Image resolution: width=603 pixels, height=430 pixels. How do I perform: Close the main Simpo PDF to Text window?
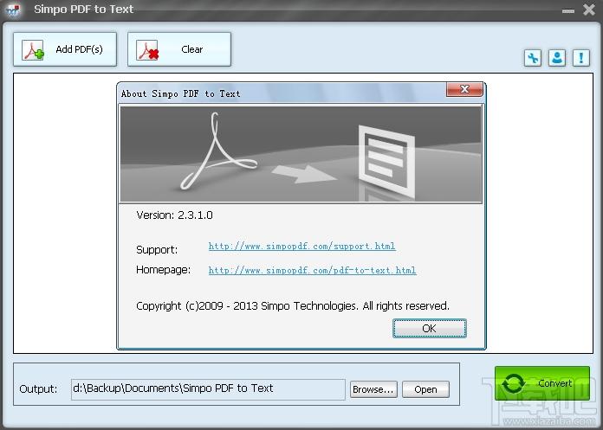589,10
